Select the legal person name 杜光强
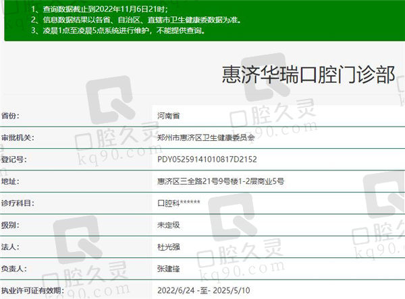Image resolution: width=405 pixels, height=299 pixels. [168, 247]
